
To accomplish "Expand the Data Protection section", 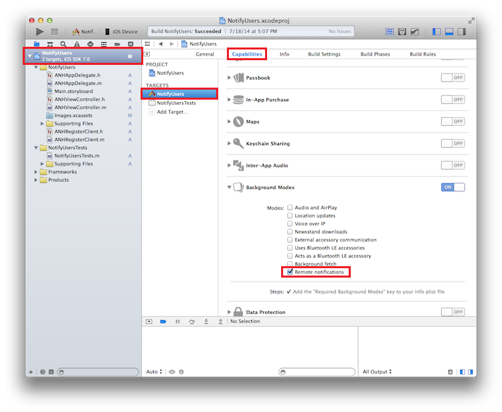I will pos(229,312).
